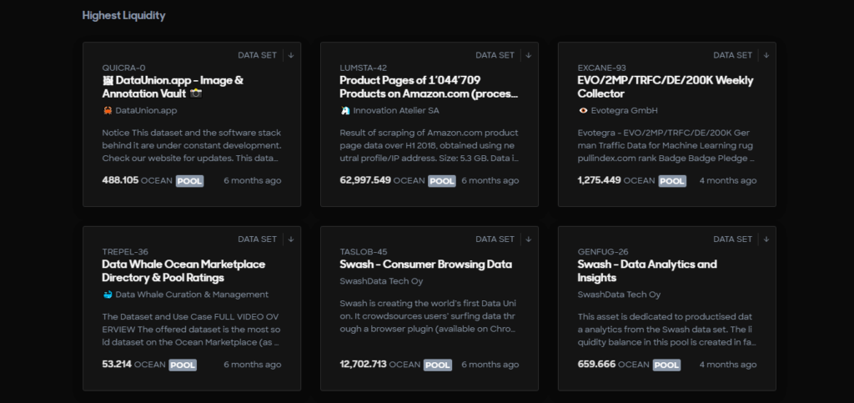This screenshot has height=403, width=854.
Task: Click the 1,275.449 OCEAN price value
Action: [616, 180]
